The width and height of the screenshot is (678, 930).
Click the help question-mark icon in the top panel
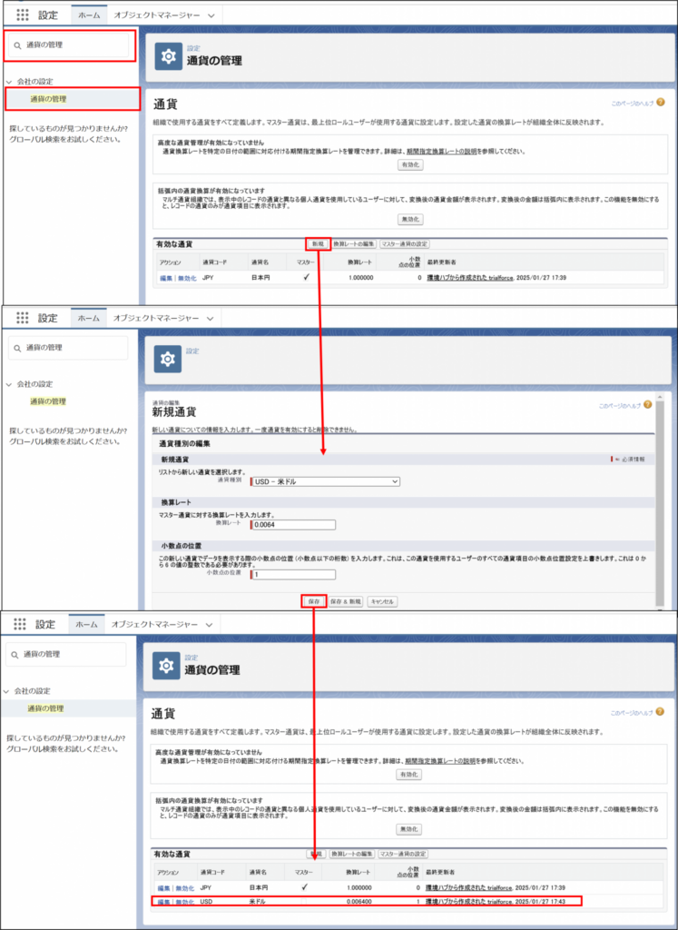(660, 103)
